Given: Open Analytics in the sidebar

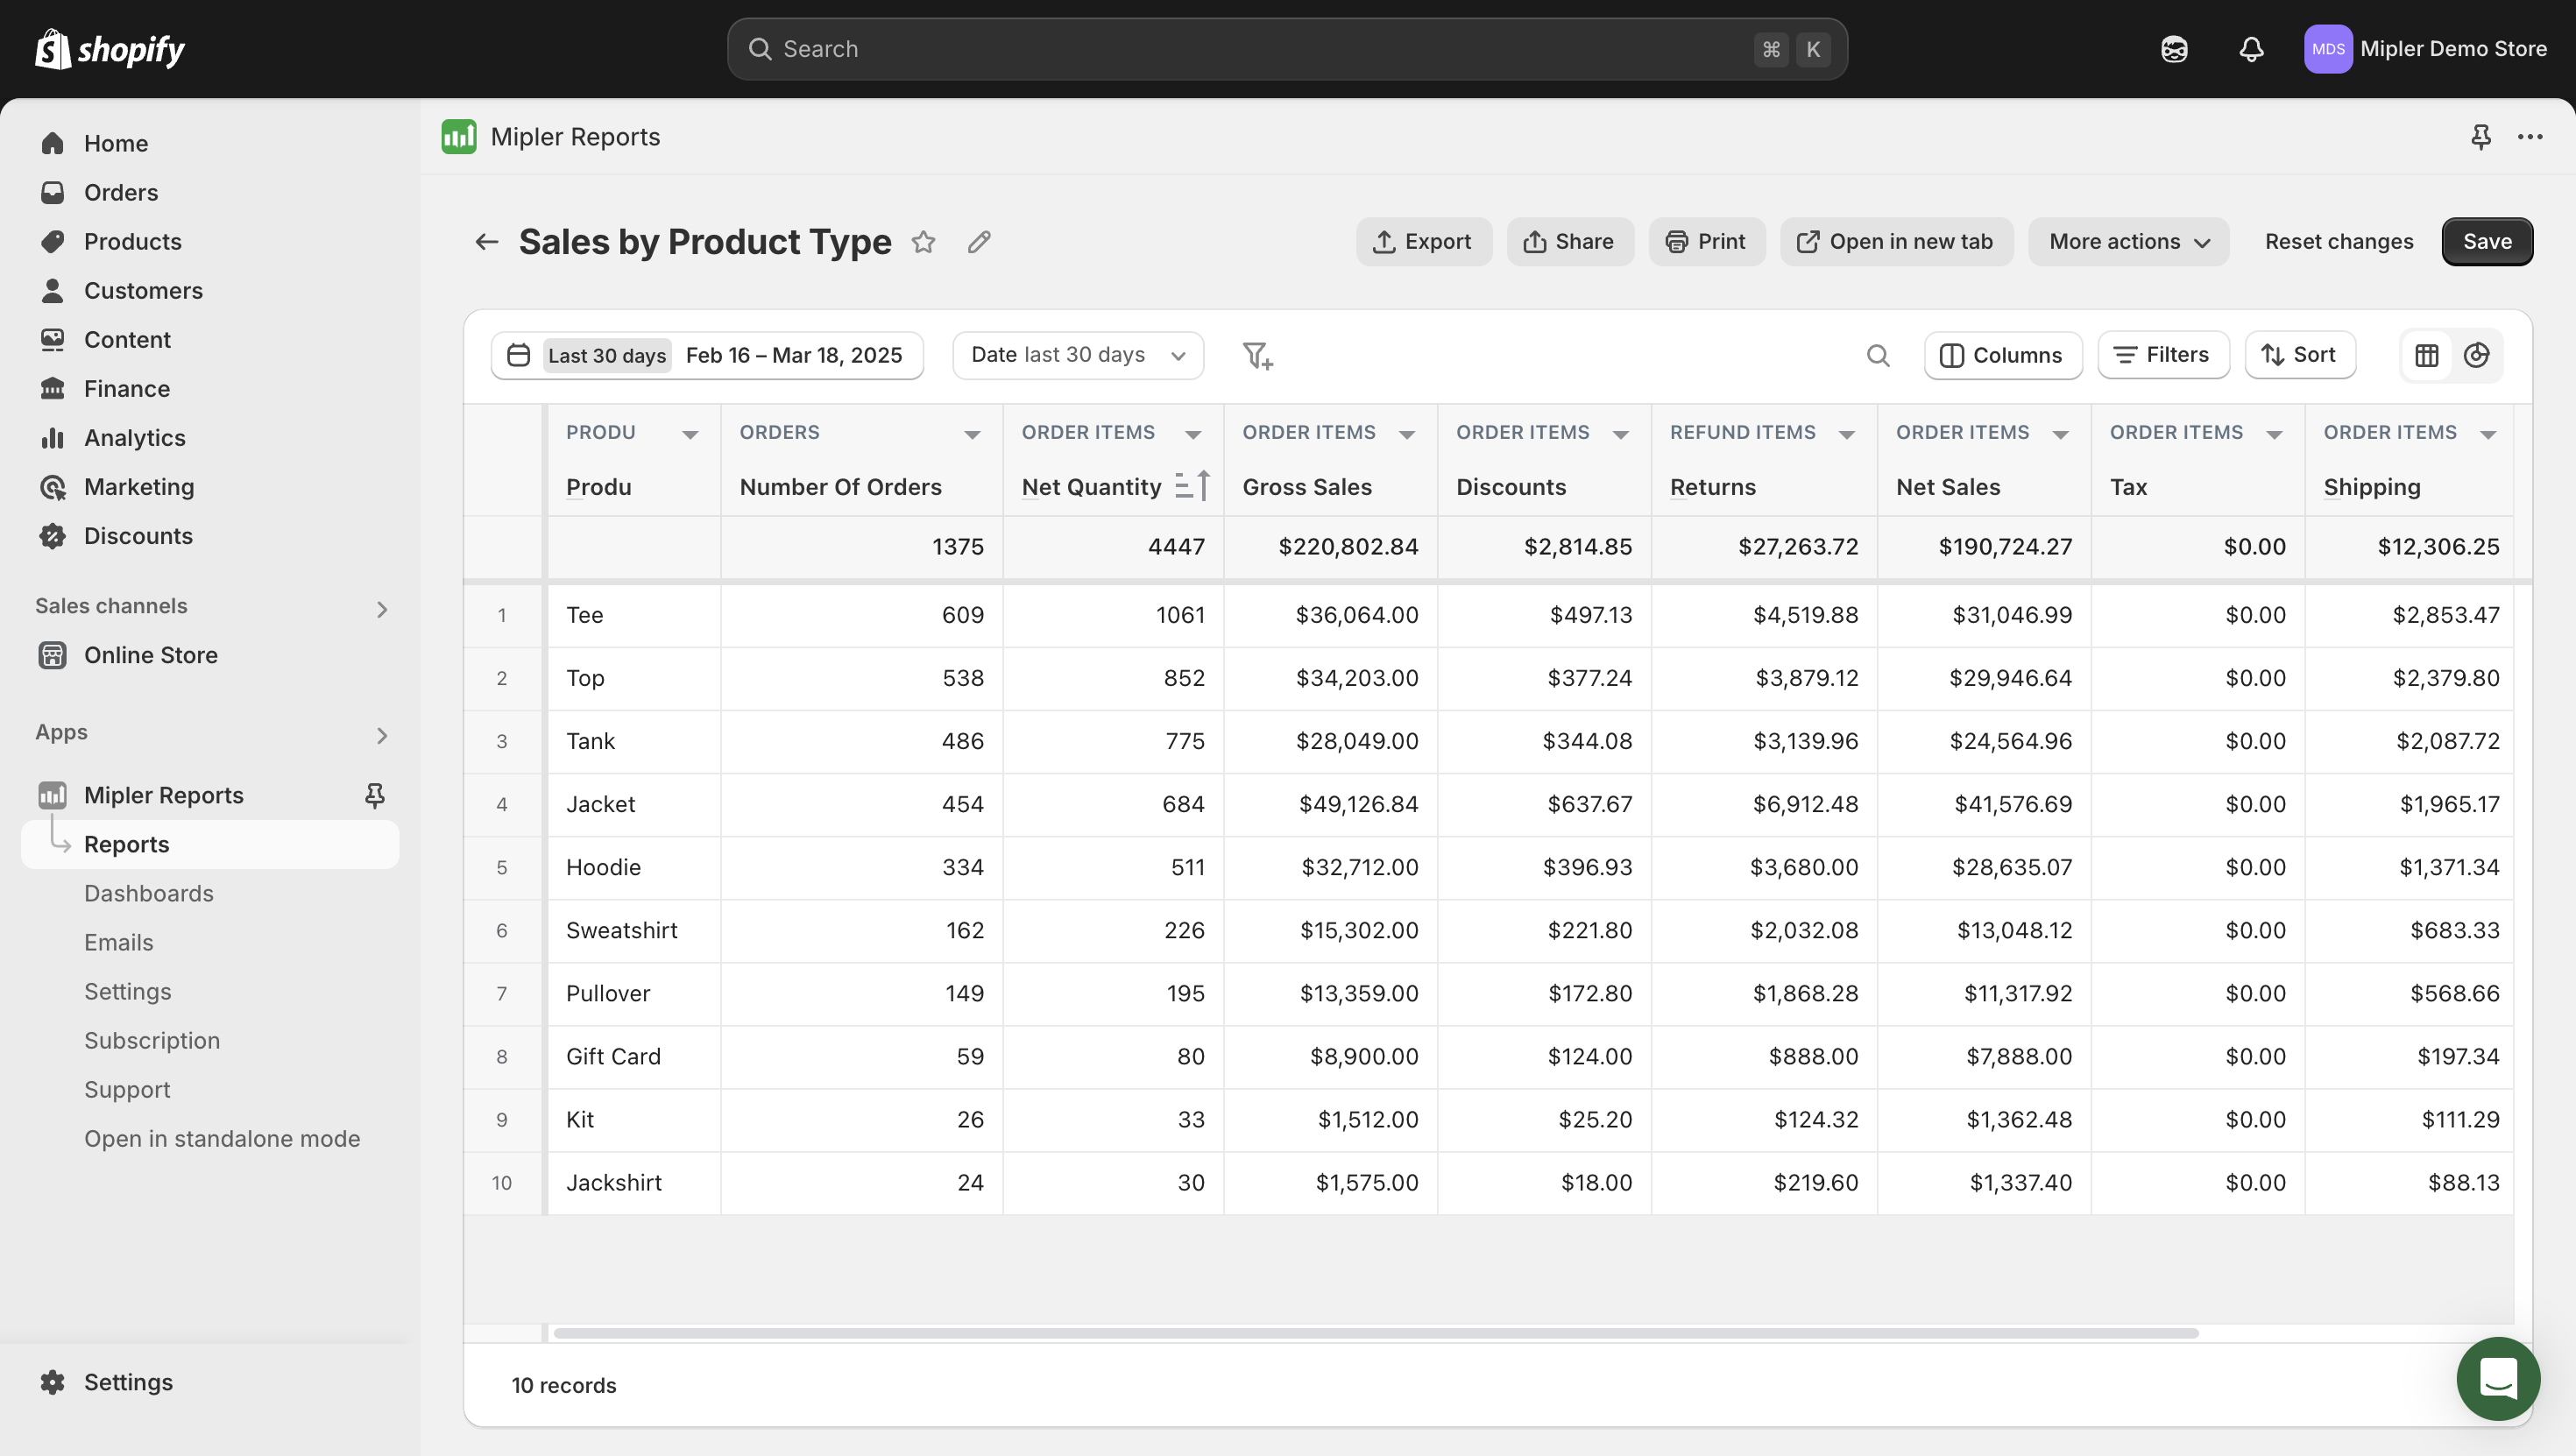Looking at the screenshot, I should [134, 438].
